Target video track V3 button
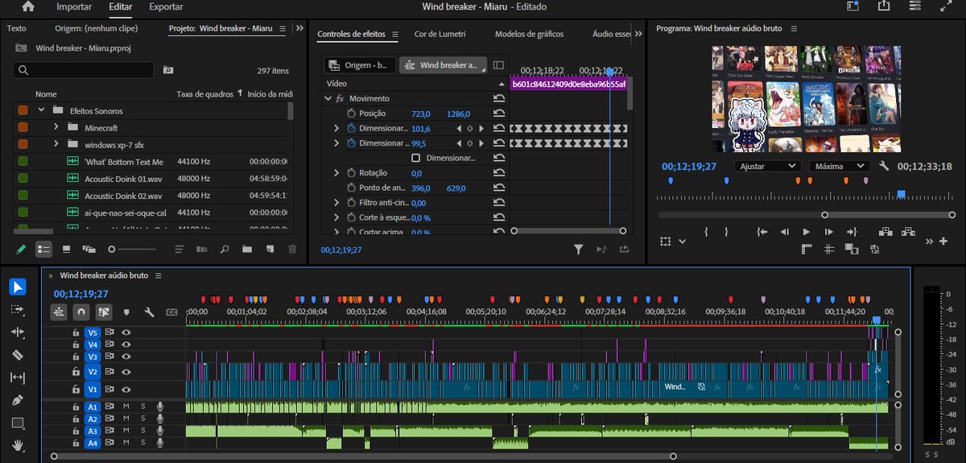Image resolution: width=966 pixels, height=463 pixels. (93, 357)
